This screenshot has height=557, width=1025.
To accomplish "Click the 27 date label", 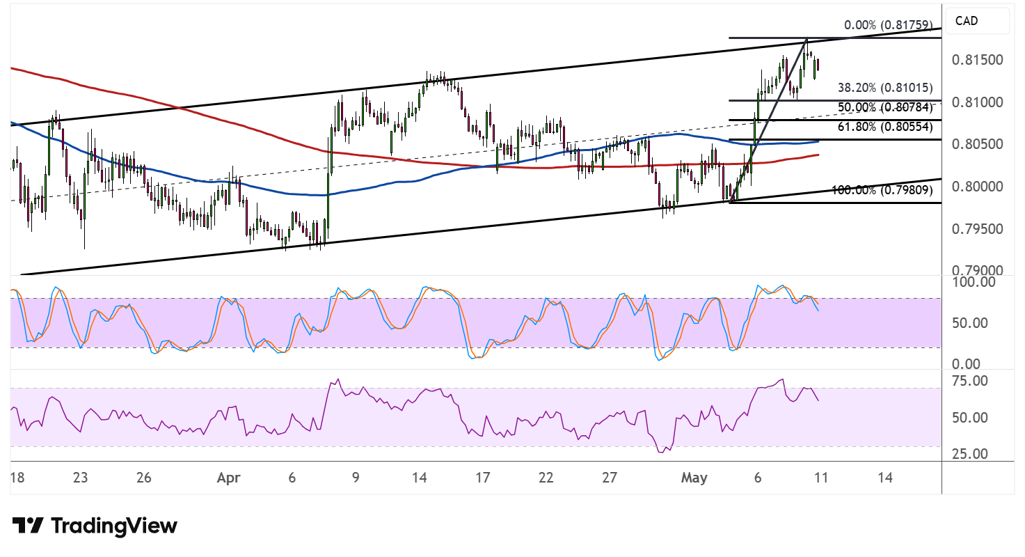I will [610, 478].
